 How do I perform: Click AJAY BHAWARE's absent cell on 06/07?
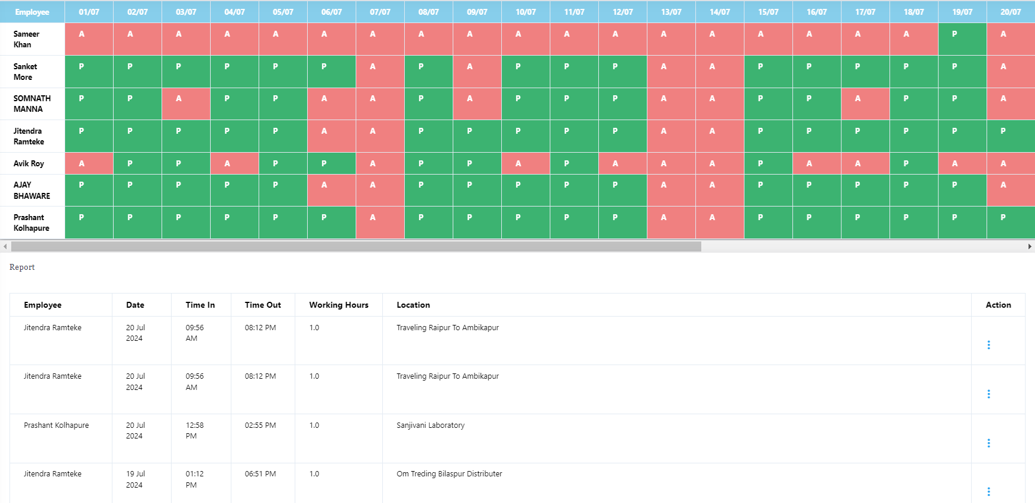point(331,191)
